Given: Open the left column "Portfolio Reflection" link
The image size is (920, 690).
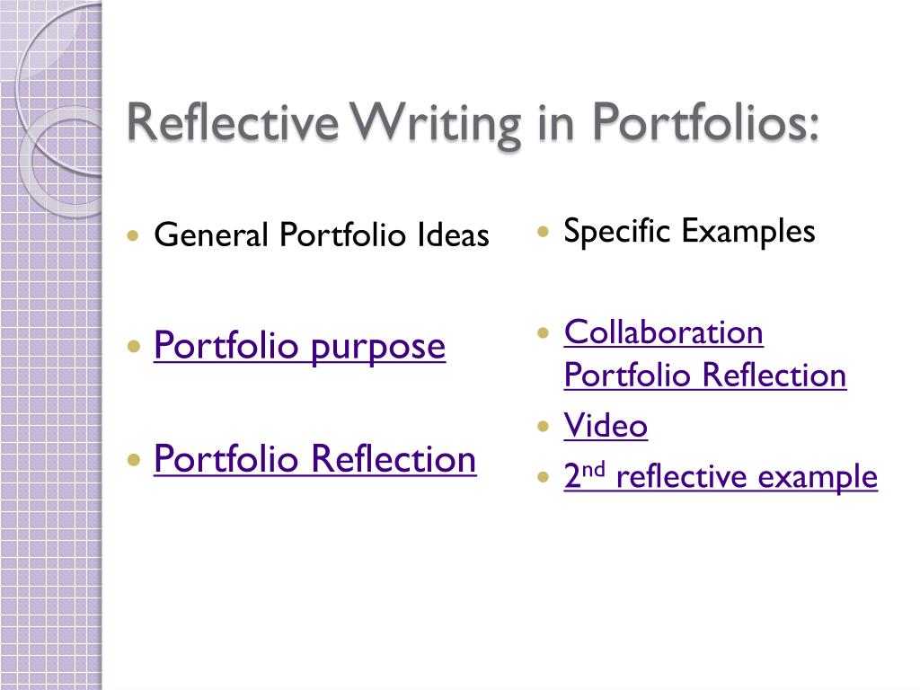Looking at the screenshot, I should tap(315, 459).
